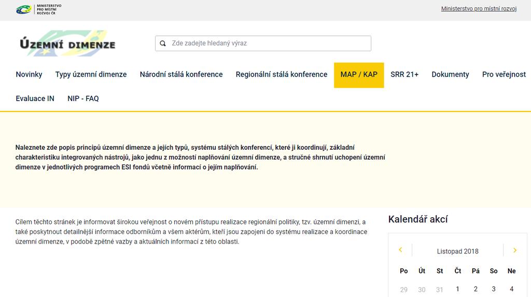Click the Kalendář akcí heading
Image resolution: width=531 pixels, height=297 pixels.
coord(418,219)
